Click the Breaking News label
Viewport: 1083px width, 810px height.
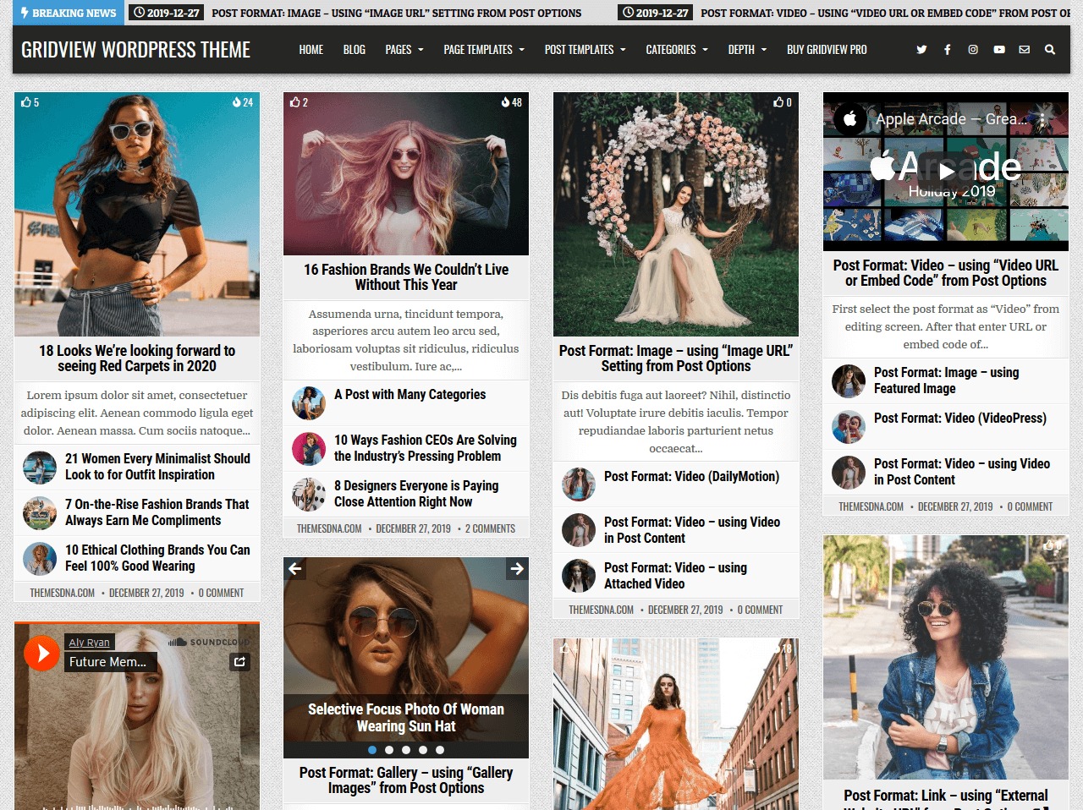click(x=69, y=13)
